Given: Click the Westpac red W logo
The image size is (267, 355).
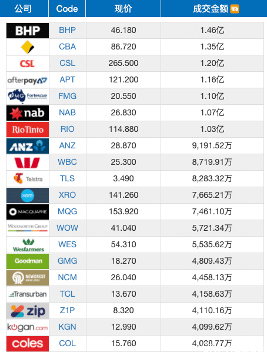Looking at the screenshot, I should 28,162.
